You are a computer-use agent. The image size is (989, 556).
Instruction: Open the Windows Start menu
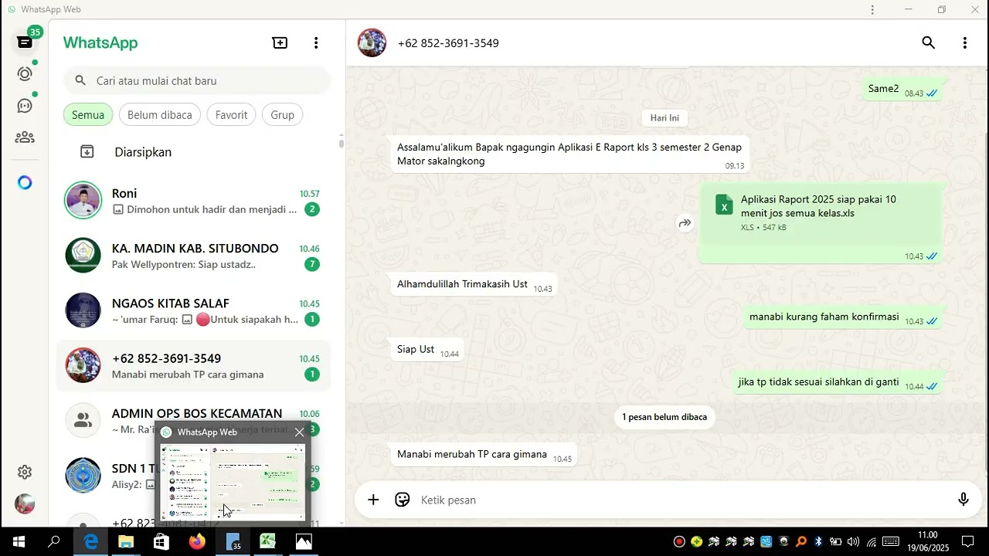[19, 541]
